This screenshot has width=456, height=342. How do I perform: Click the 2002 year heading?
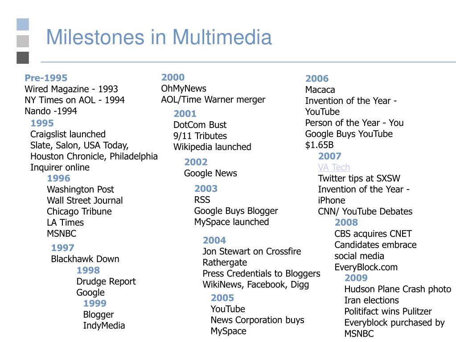[196, 162]
